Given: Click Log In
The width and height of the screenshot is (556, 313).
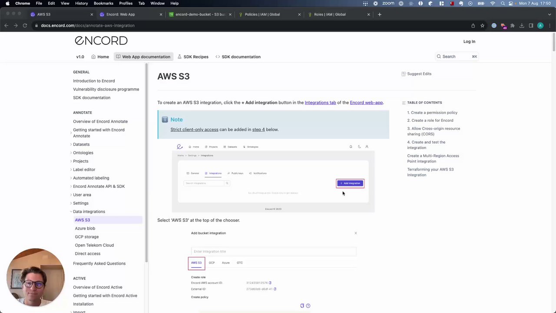Looking at the screenshot, I should click(469, 41).
